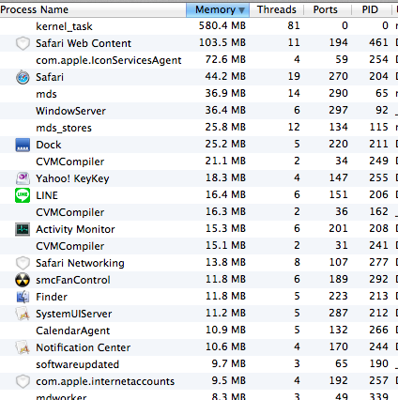This screenshot has height=400, width=398.
Task: Click the smcFanControl radiation icon
Action: tap(23, 280)
